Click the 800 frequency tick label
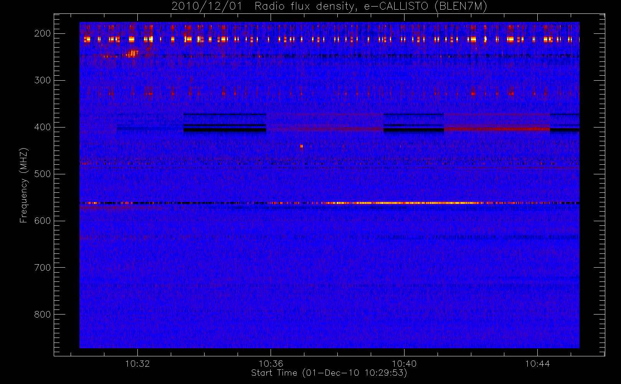Image resolution: width=621 pixels, height=384 pixels. coord(42,314)
